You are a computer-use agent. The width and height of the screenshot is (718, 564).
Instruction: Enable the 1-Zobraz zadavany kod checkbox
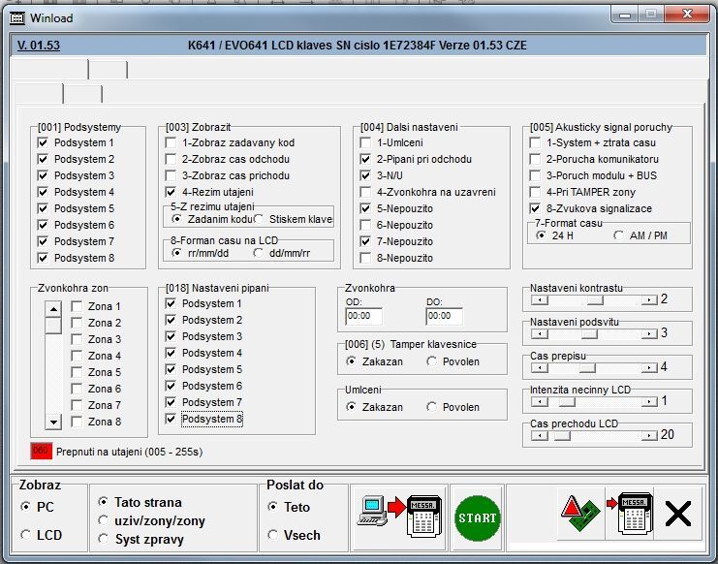(171, 142)
